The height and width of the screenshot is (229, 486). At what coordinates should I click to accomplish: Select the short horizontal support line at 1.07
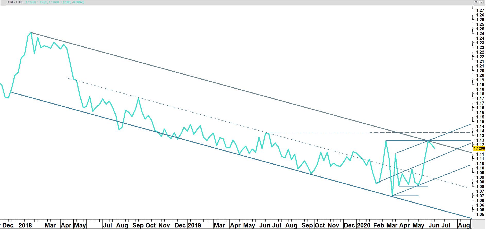click(x=407, y=196)
